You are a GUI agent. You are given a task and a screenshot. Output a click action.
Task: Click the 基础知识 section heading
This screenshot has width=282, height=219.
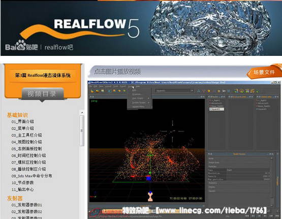tap(17, 115)
